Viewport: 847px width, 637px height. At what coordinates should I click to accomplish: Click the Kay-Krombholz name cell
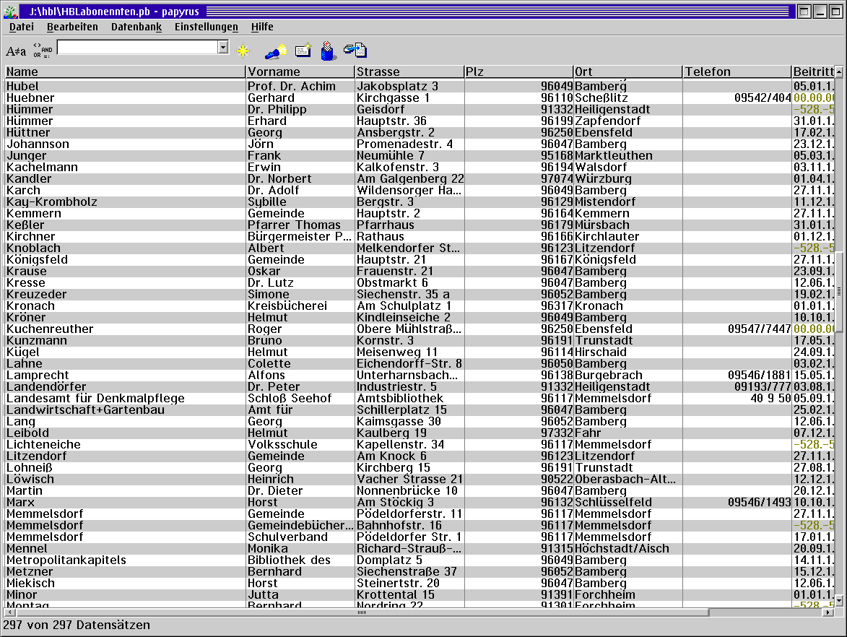[x=125, y=202]
